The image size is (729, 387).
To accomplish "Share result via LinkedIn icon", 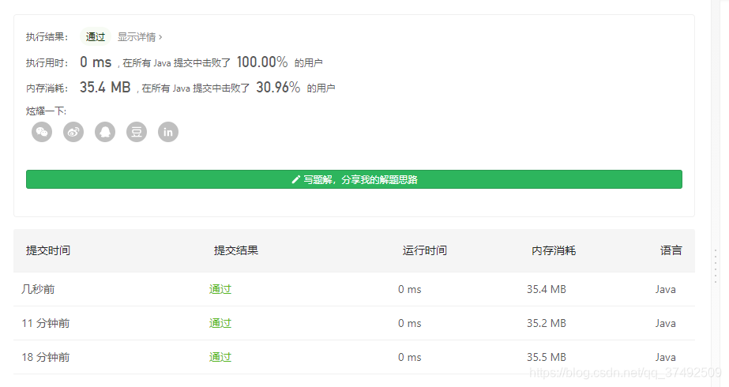I will 168,132.
